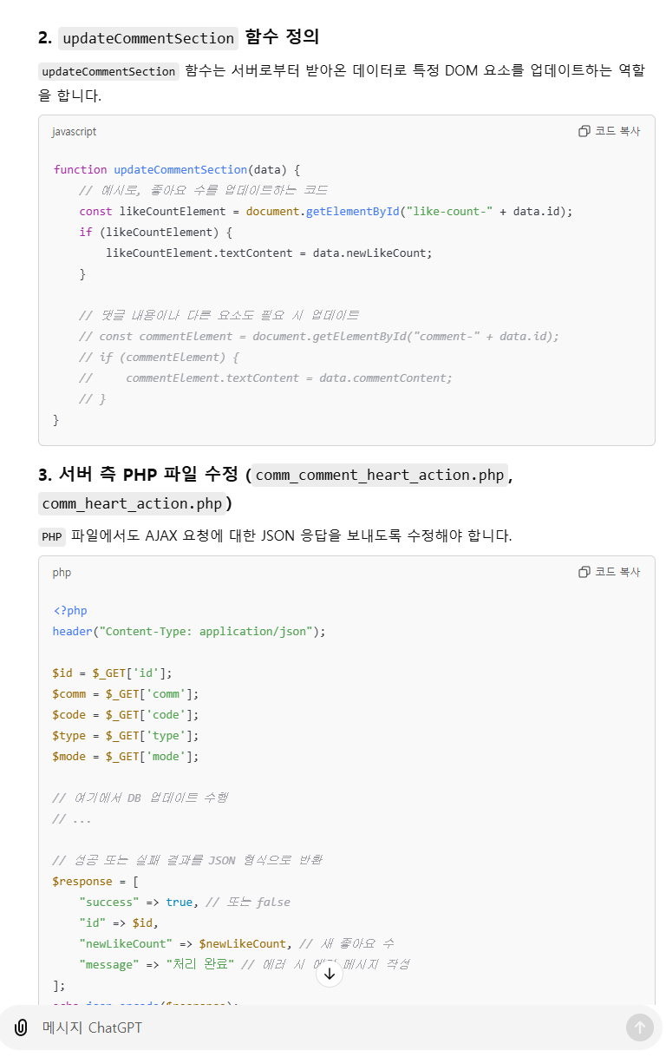666x1057 pixels.
Task: Click the 'javascript' language label of the code block
Action: coord(75,132)
